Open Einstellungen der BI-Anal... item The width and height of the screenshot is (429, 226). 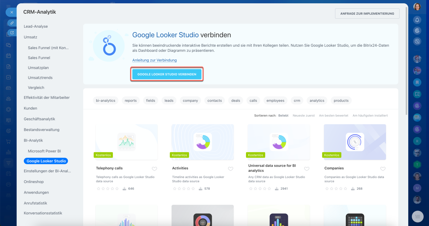[47, 171]
